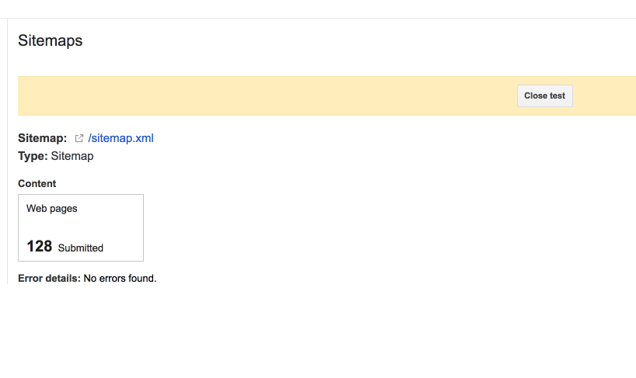The height and width of the screenshot is (378, 636).
Task: Click the bold Type: label
Action: (33, 156)
